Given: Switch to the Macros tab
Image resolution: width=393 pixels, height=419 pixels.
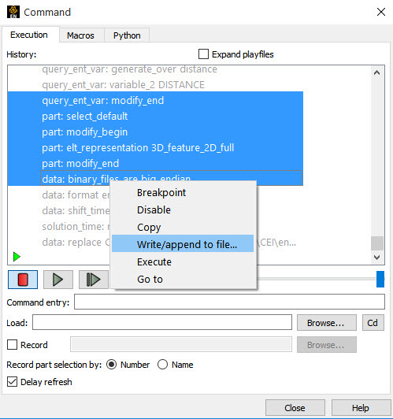Looking at the screenshot, I should pos(80,35).
